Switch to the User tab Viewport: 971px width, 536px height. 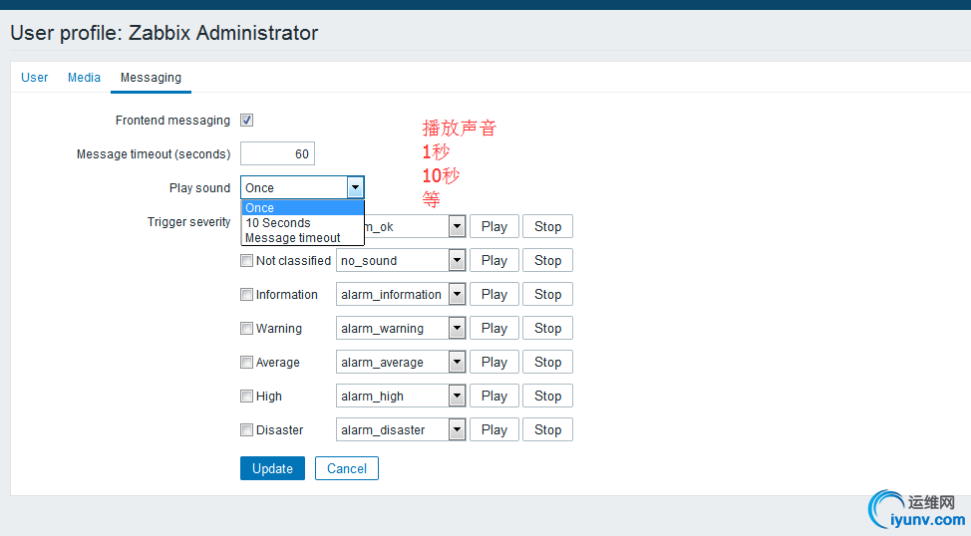click(x=35, y=78)
